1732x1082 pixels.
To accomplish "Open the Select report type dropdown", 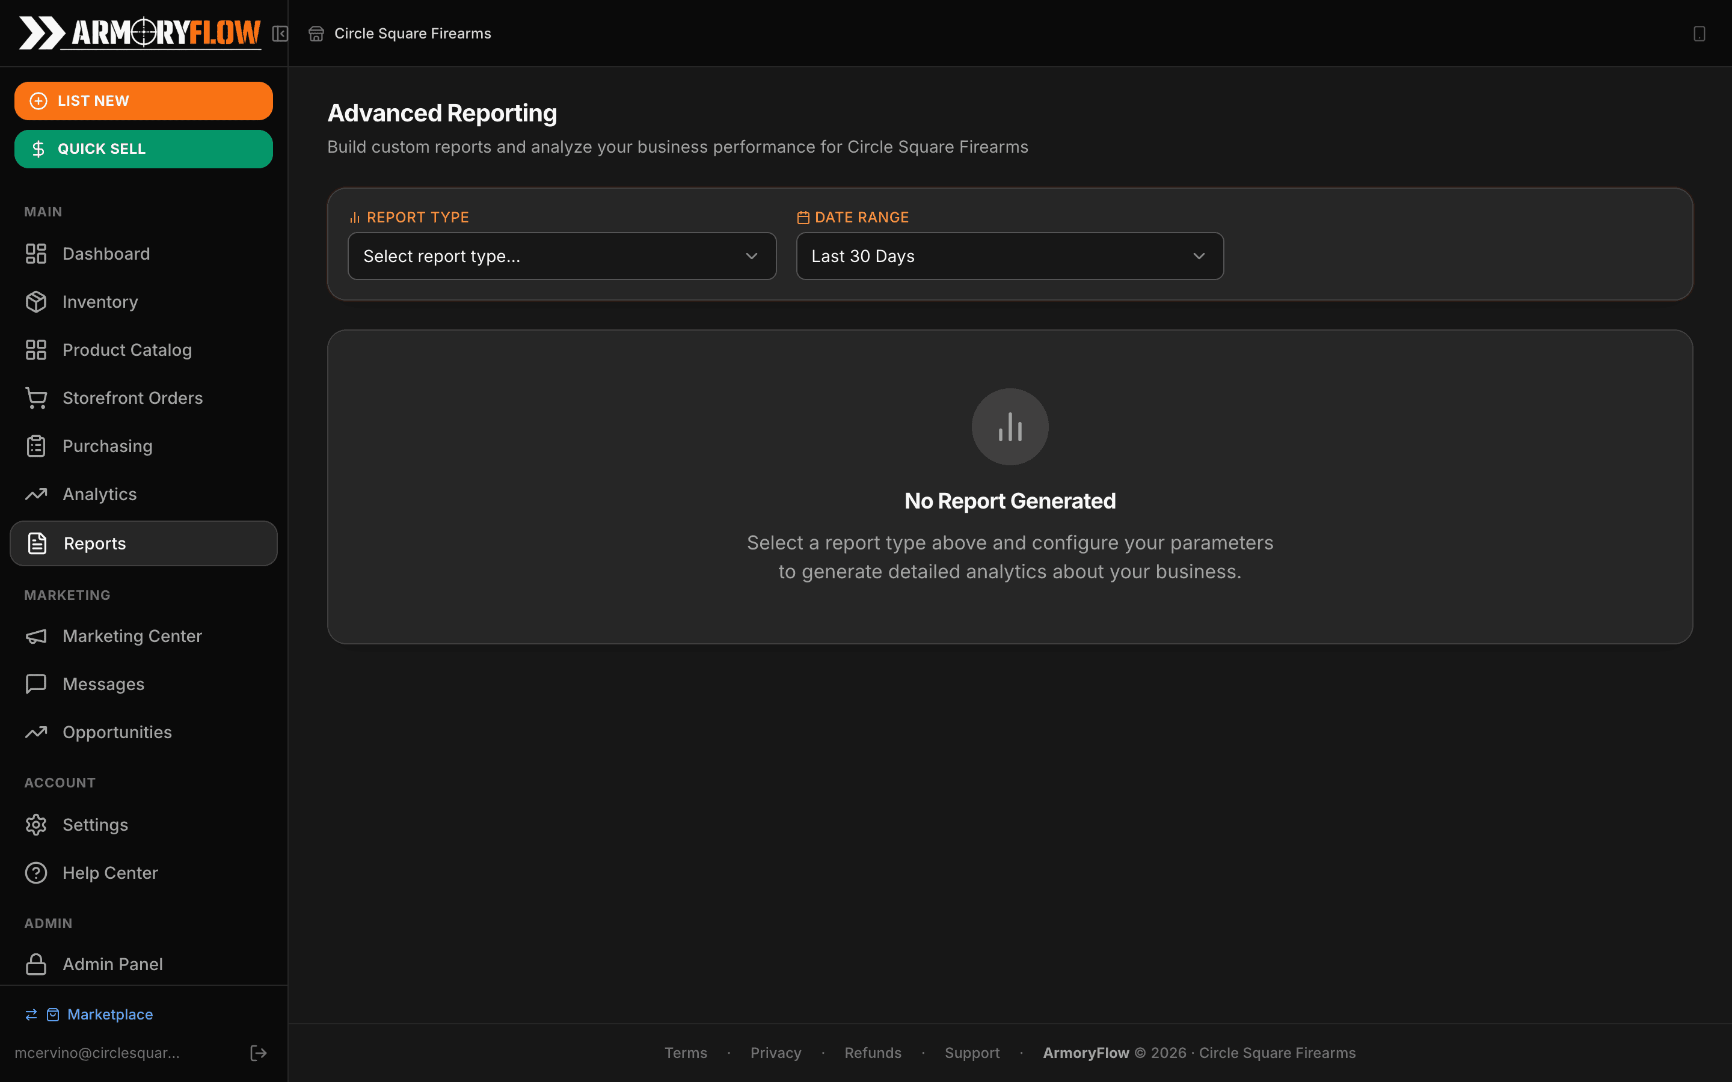I will tap(562, 256).
